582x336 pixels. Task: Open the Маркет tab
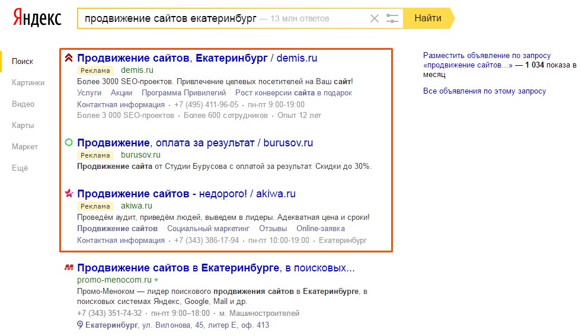pyautogui.click(x=25, y=146)
